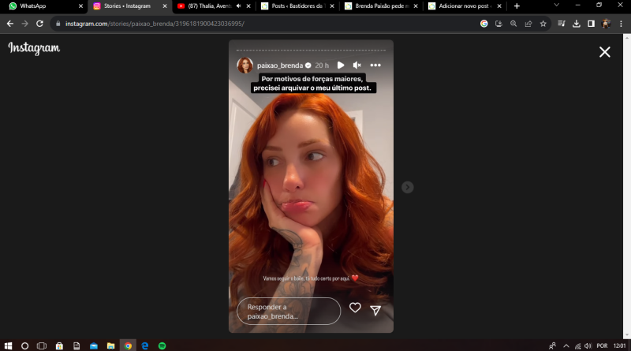Expand the Chrome tab search chevron
Viewport: 631px width, 351px height.
(556, 6)
